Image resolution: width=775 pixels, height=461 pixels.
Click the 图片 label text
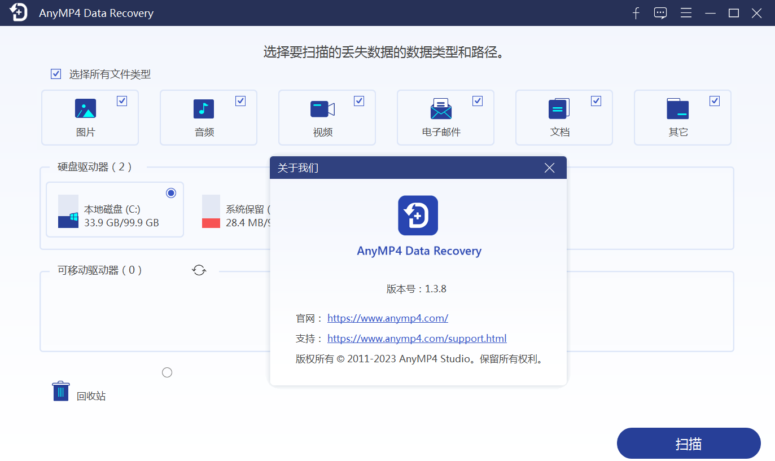(86, 133)
